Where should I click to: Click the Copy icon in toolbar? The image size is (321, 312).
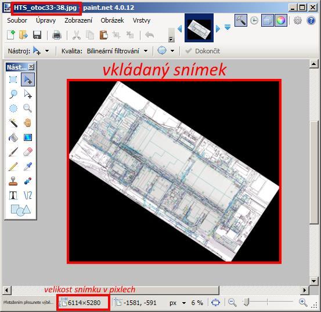tap(90, 35)
